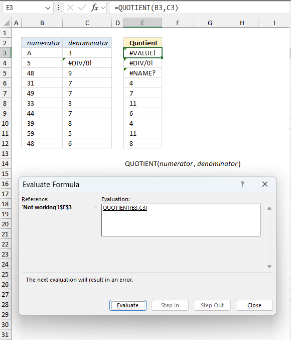Image resolution: width=291 pixels, height=340 pixels.
Task: Select cell showing #NAME? error
Action: pos(143,73)
